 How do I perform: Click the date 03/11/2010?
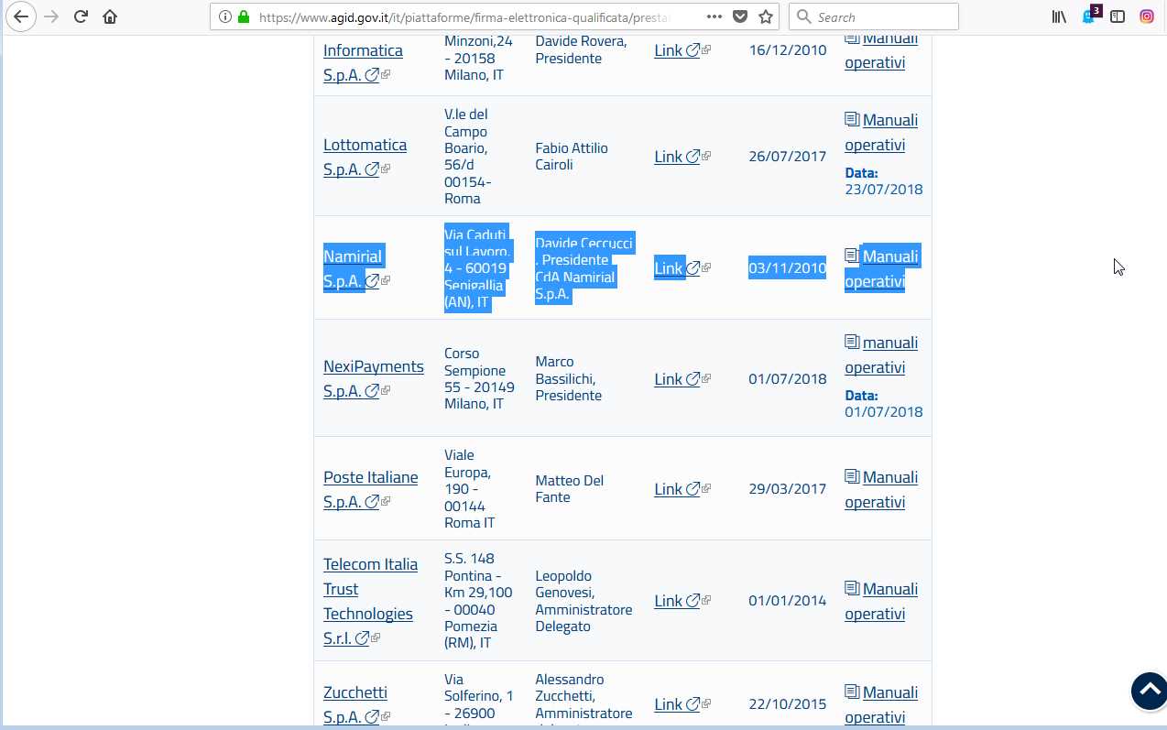[788, 268]
